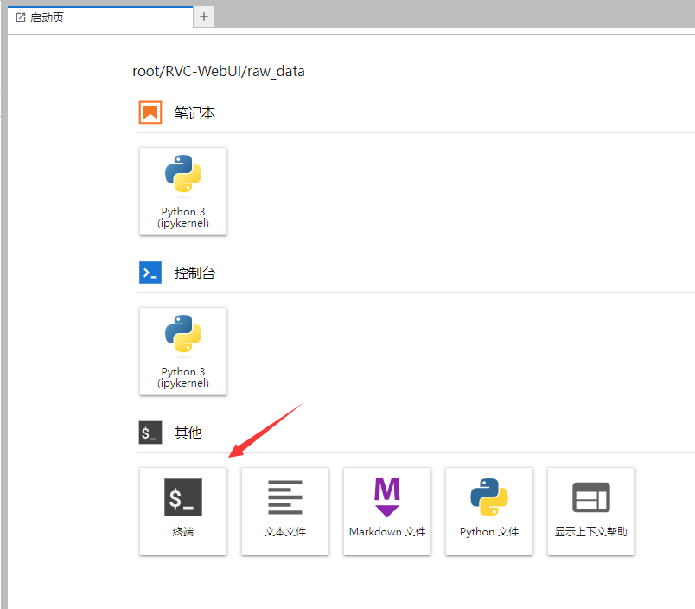Select the 启动页 tab

(100, 18)
